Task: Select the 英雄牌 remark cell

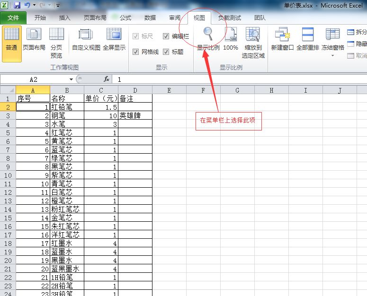Action: click(135, 116)
